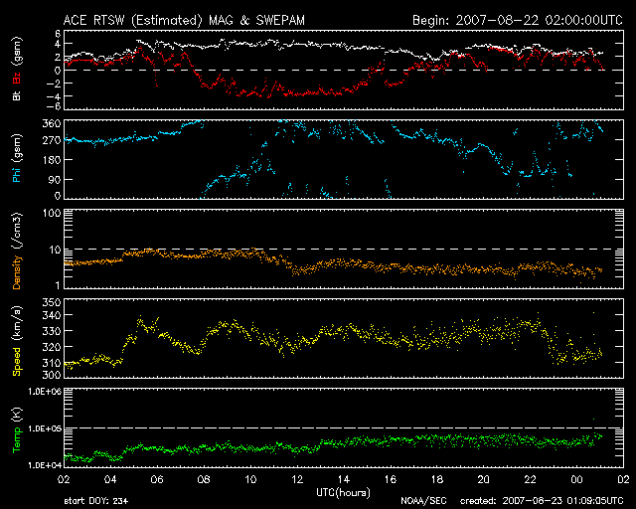Click the yellow 'Speed (km/s)' axis label
Screen dimensions: 636x509
pyautogui.click(x=17, y=341)
